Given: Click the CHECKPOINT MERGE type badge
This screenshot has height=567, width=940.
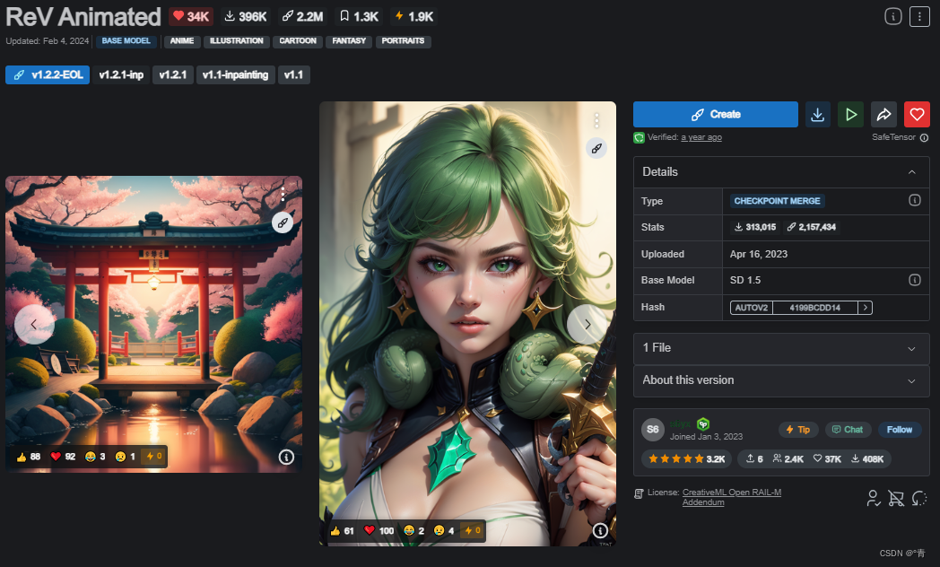Looking at the screenshot, I should tap(777, 201).
